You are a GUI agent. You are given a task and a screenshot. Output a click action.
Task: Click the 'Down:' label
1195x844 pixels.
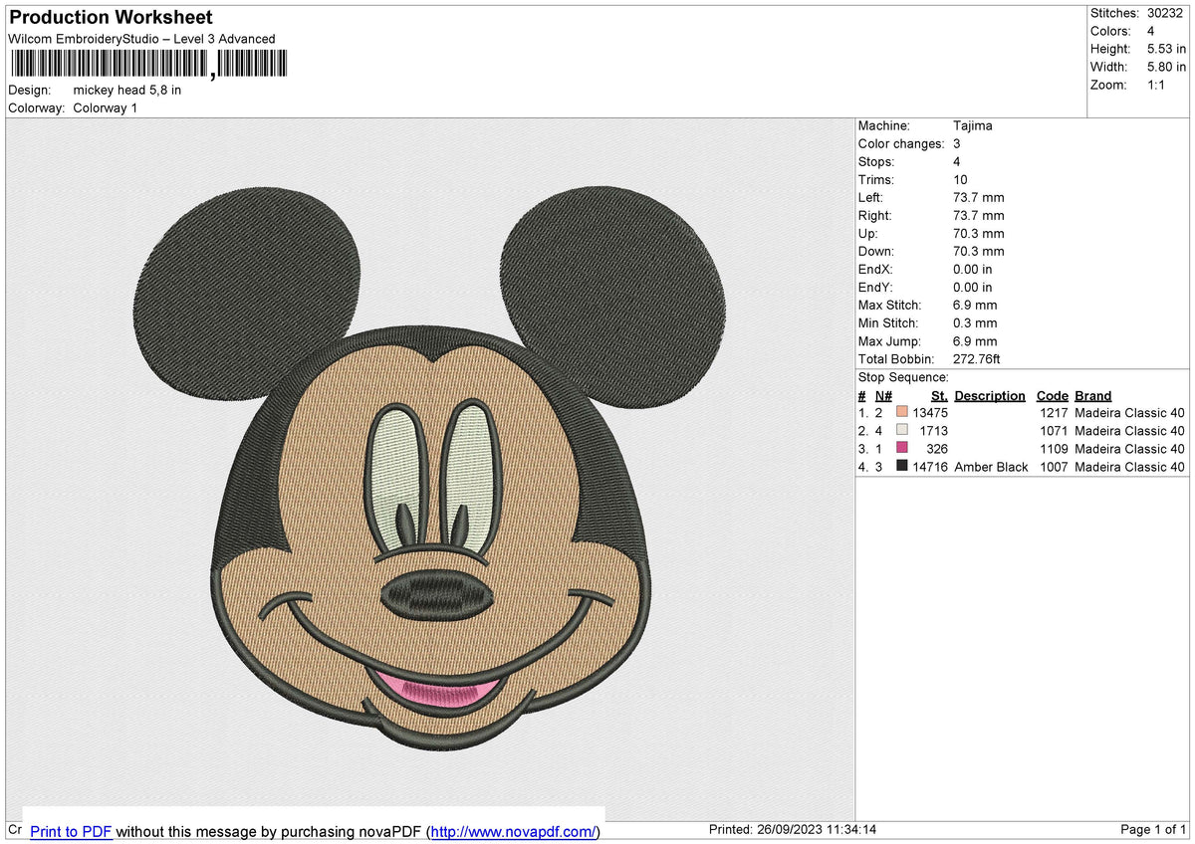tap(876, 251)
